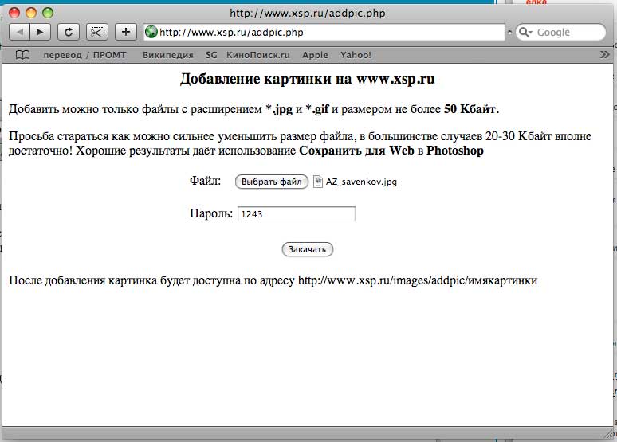Viewport: 617px width, 442px height.
Task: Click the bold *.gif extension text
Action: 316,109
